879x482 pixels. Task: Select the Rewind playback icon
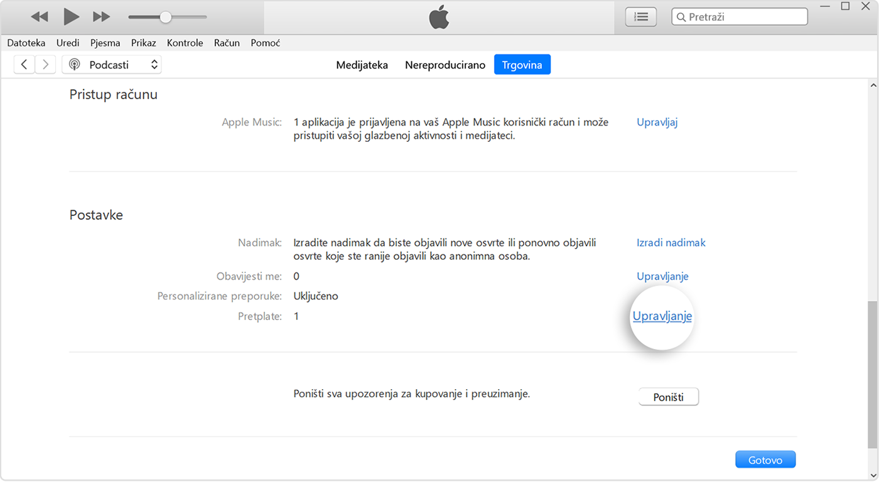click(x=39, y=17)
